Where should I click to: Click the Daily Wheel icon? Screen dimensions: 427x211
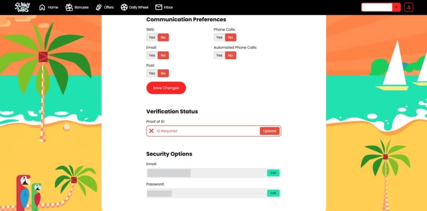pyautogui.click(x=124, y=7)
